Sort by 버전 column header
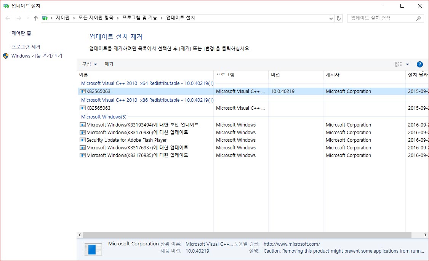The width and height of the screenshot is (429, 261). pos(296,75)
